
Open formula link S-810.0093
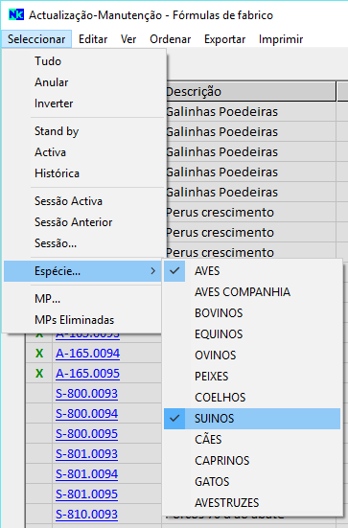(x=86, y=515)
